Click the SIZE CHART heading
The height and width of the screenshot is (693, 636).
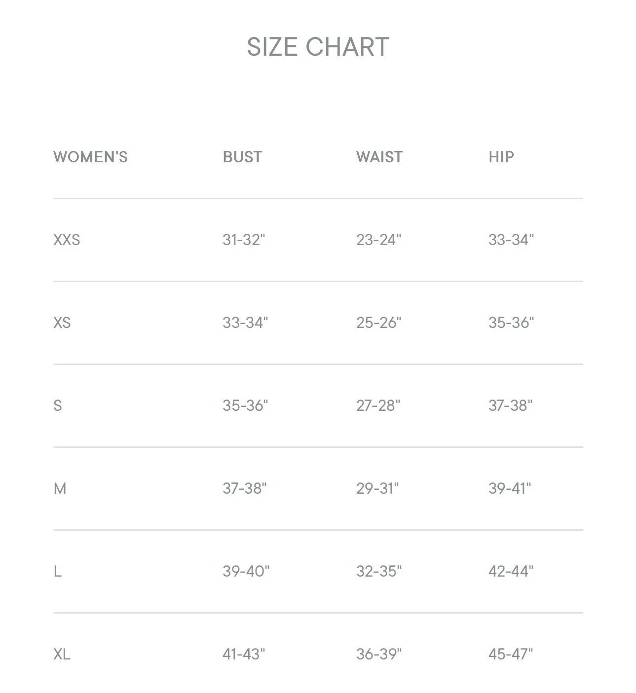318,47
